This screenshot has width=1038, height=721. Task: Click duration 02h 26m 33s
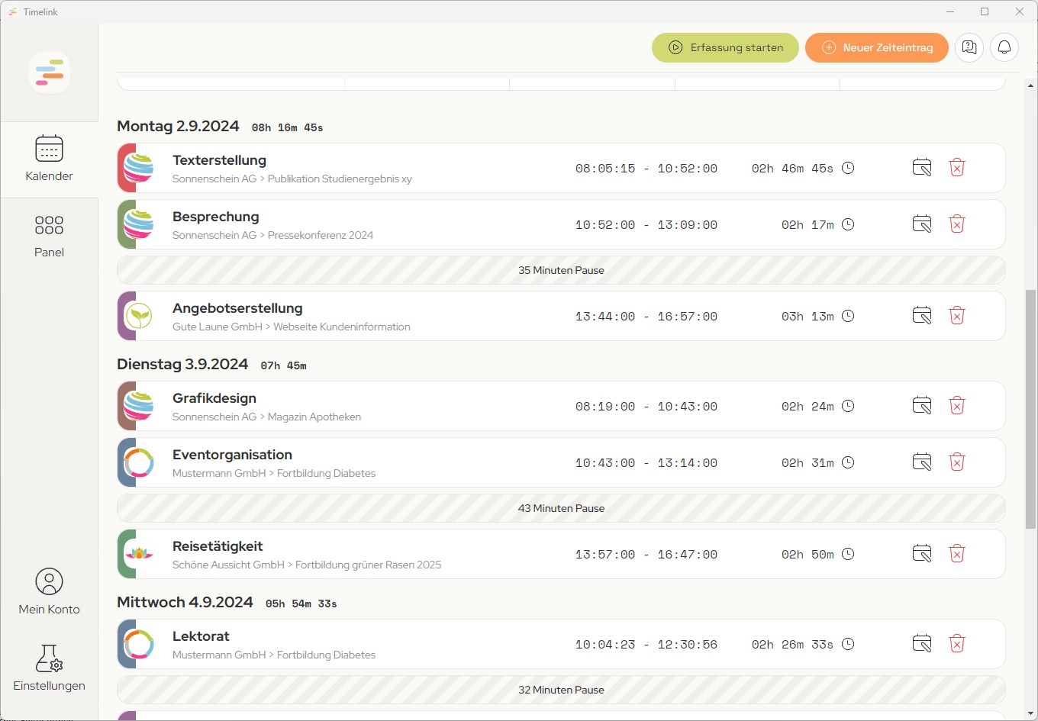click(x=792, y=645)
